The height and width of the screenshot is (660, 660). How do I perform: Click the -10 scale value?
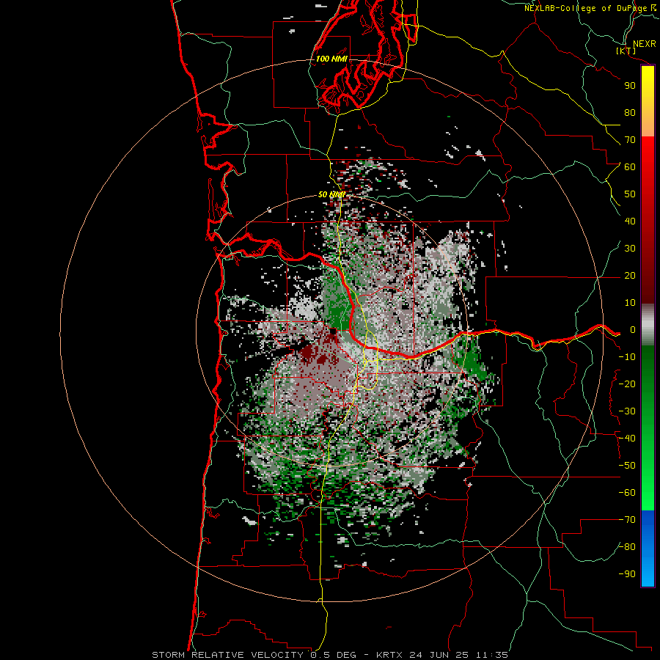coord(627,357)
